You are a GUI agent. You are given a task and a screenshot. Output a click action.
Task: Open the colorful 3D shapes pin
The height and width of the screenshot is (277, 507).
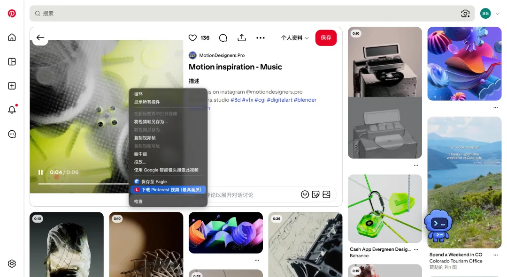pos(464,64)
